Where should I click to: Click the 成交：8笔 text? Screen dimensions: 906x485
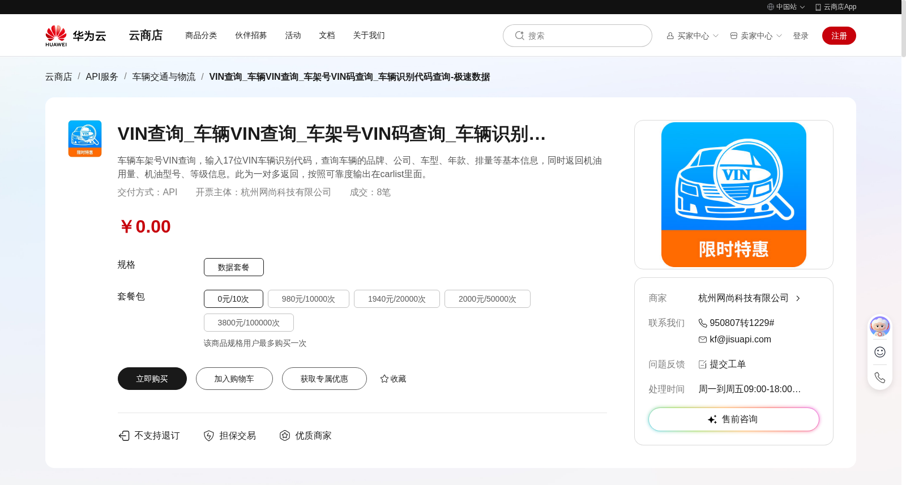(x=370, y=192)
